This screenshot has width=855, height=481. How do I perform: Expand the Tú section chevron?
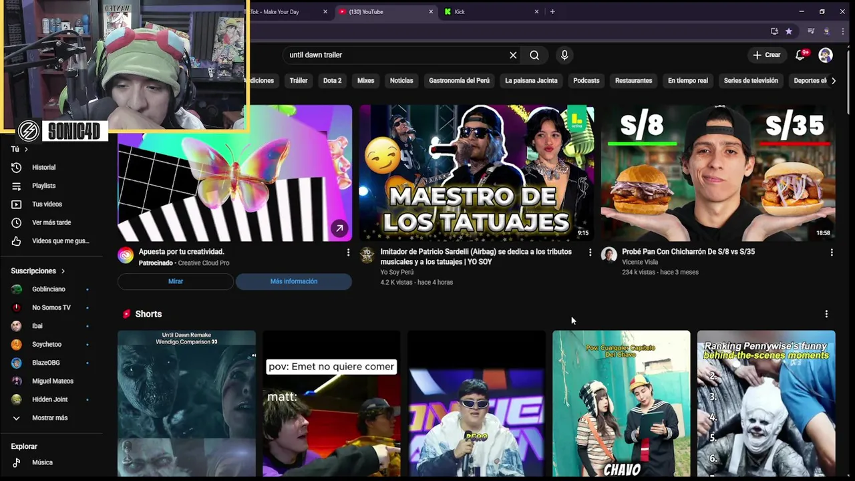click(26, 150)
